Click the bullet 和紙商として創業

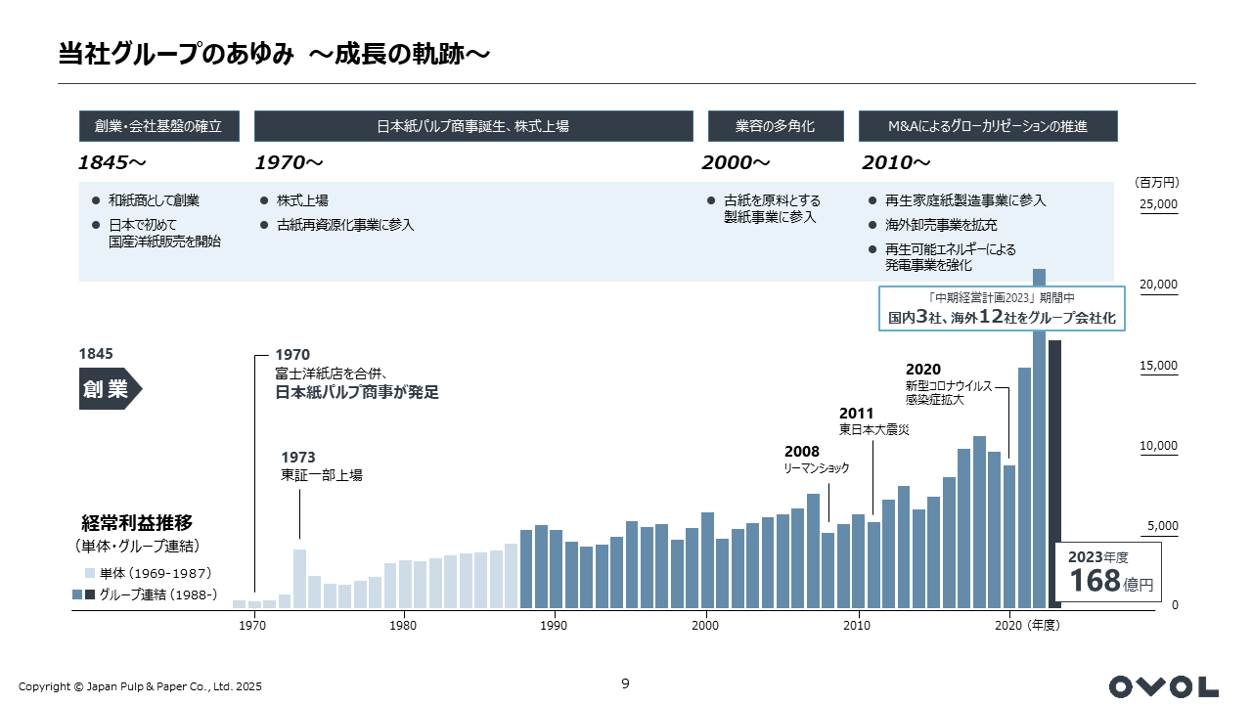click(x=146, y=200)
